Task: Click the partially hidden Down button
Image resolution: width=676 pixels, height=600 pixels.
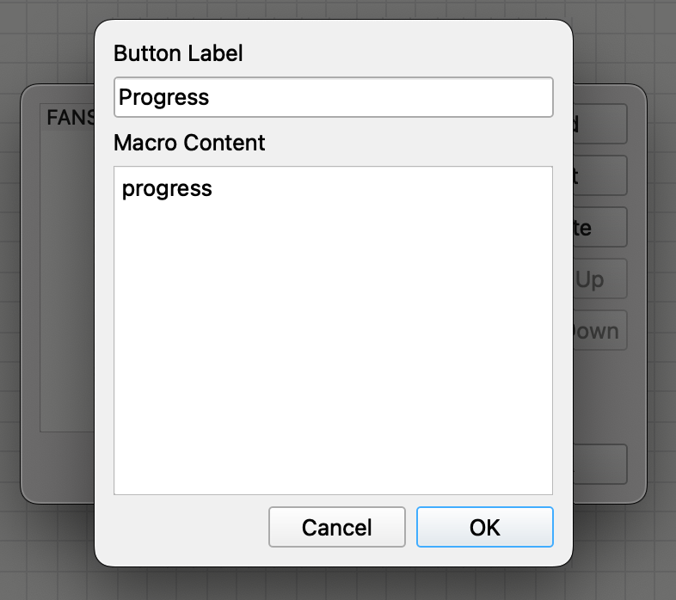Action: [x=600, y=331]
